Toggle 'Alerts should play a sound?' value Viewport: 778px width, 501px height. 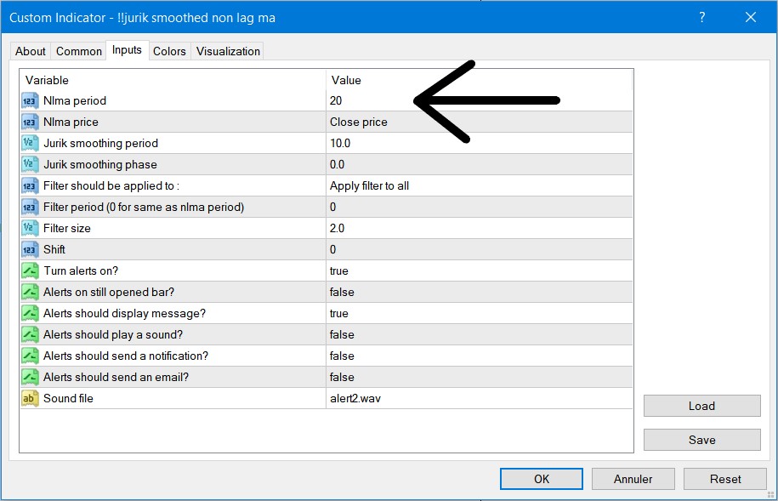[x=480, y=334]
